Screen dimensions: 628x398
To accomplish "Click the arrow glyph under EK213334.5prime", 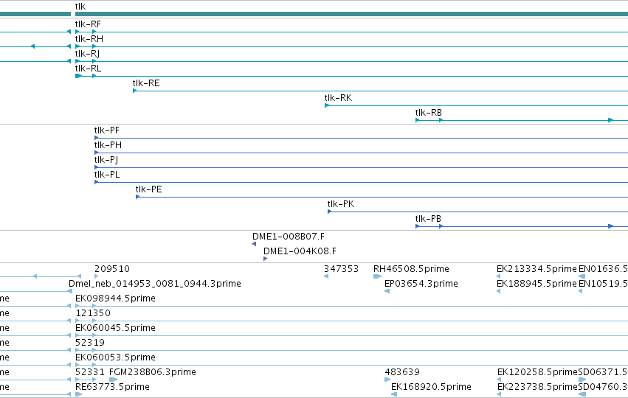I will [499, 276].
